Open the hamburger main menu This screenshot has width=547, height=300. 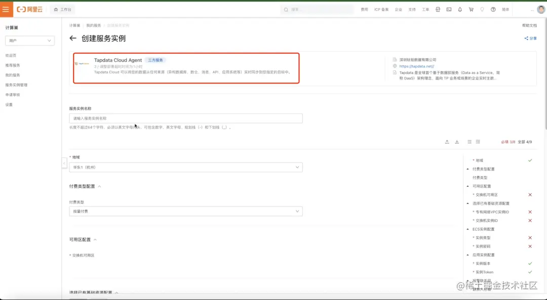(x=6, y=10)
